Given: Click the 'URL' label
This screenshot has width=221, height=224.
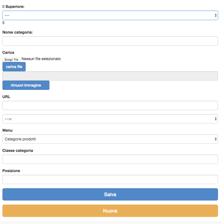Looking at the screenshot, I should click(x=6, y=97).
